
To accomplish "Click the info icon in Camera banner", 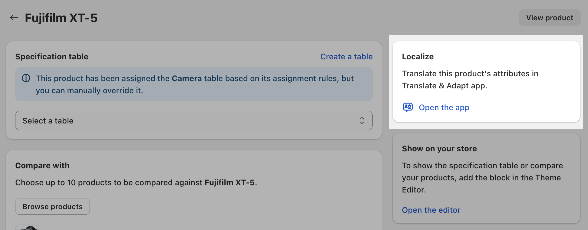I will click(26, 78).
